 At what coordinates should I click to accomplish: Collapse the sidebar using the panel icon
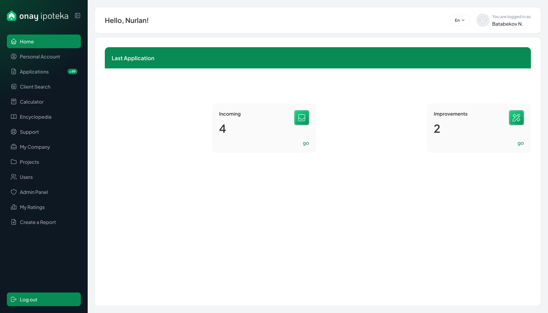point(78,16)
